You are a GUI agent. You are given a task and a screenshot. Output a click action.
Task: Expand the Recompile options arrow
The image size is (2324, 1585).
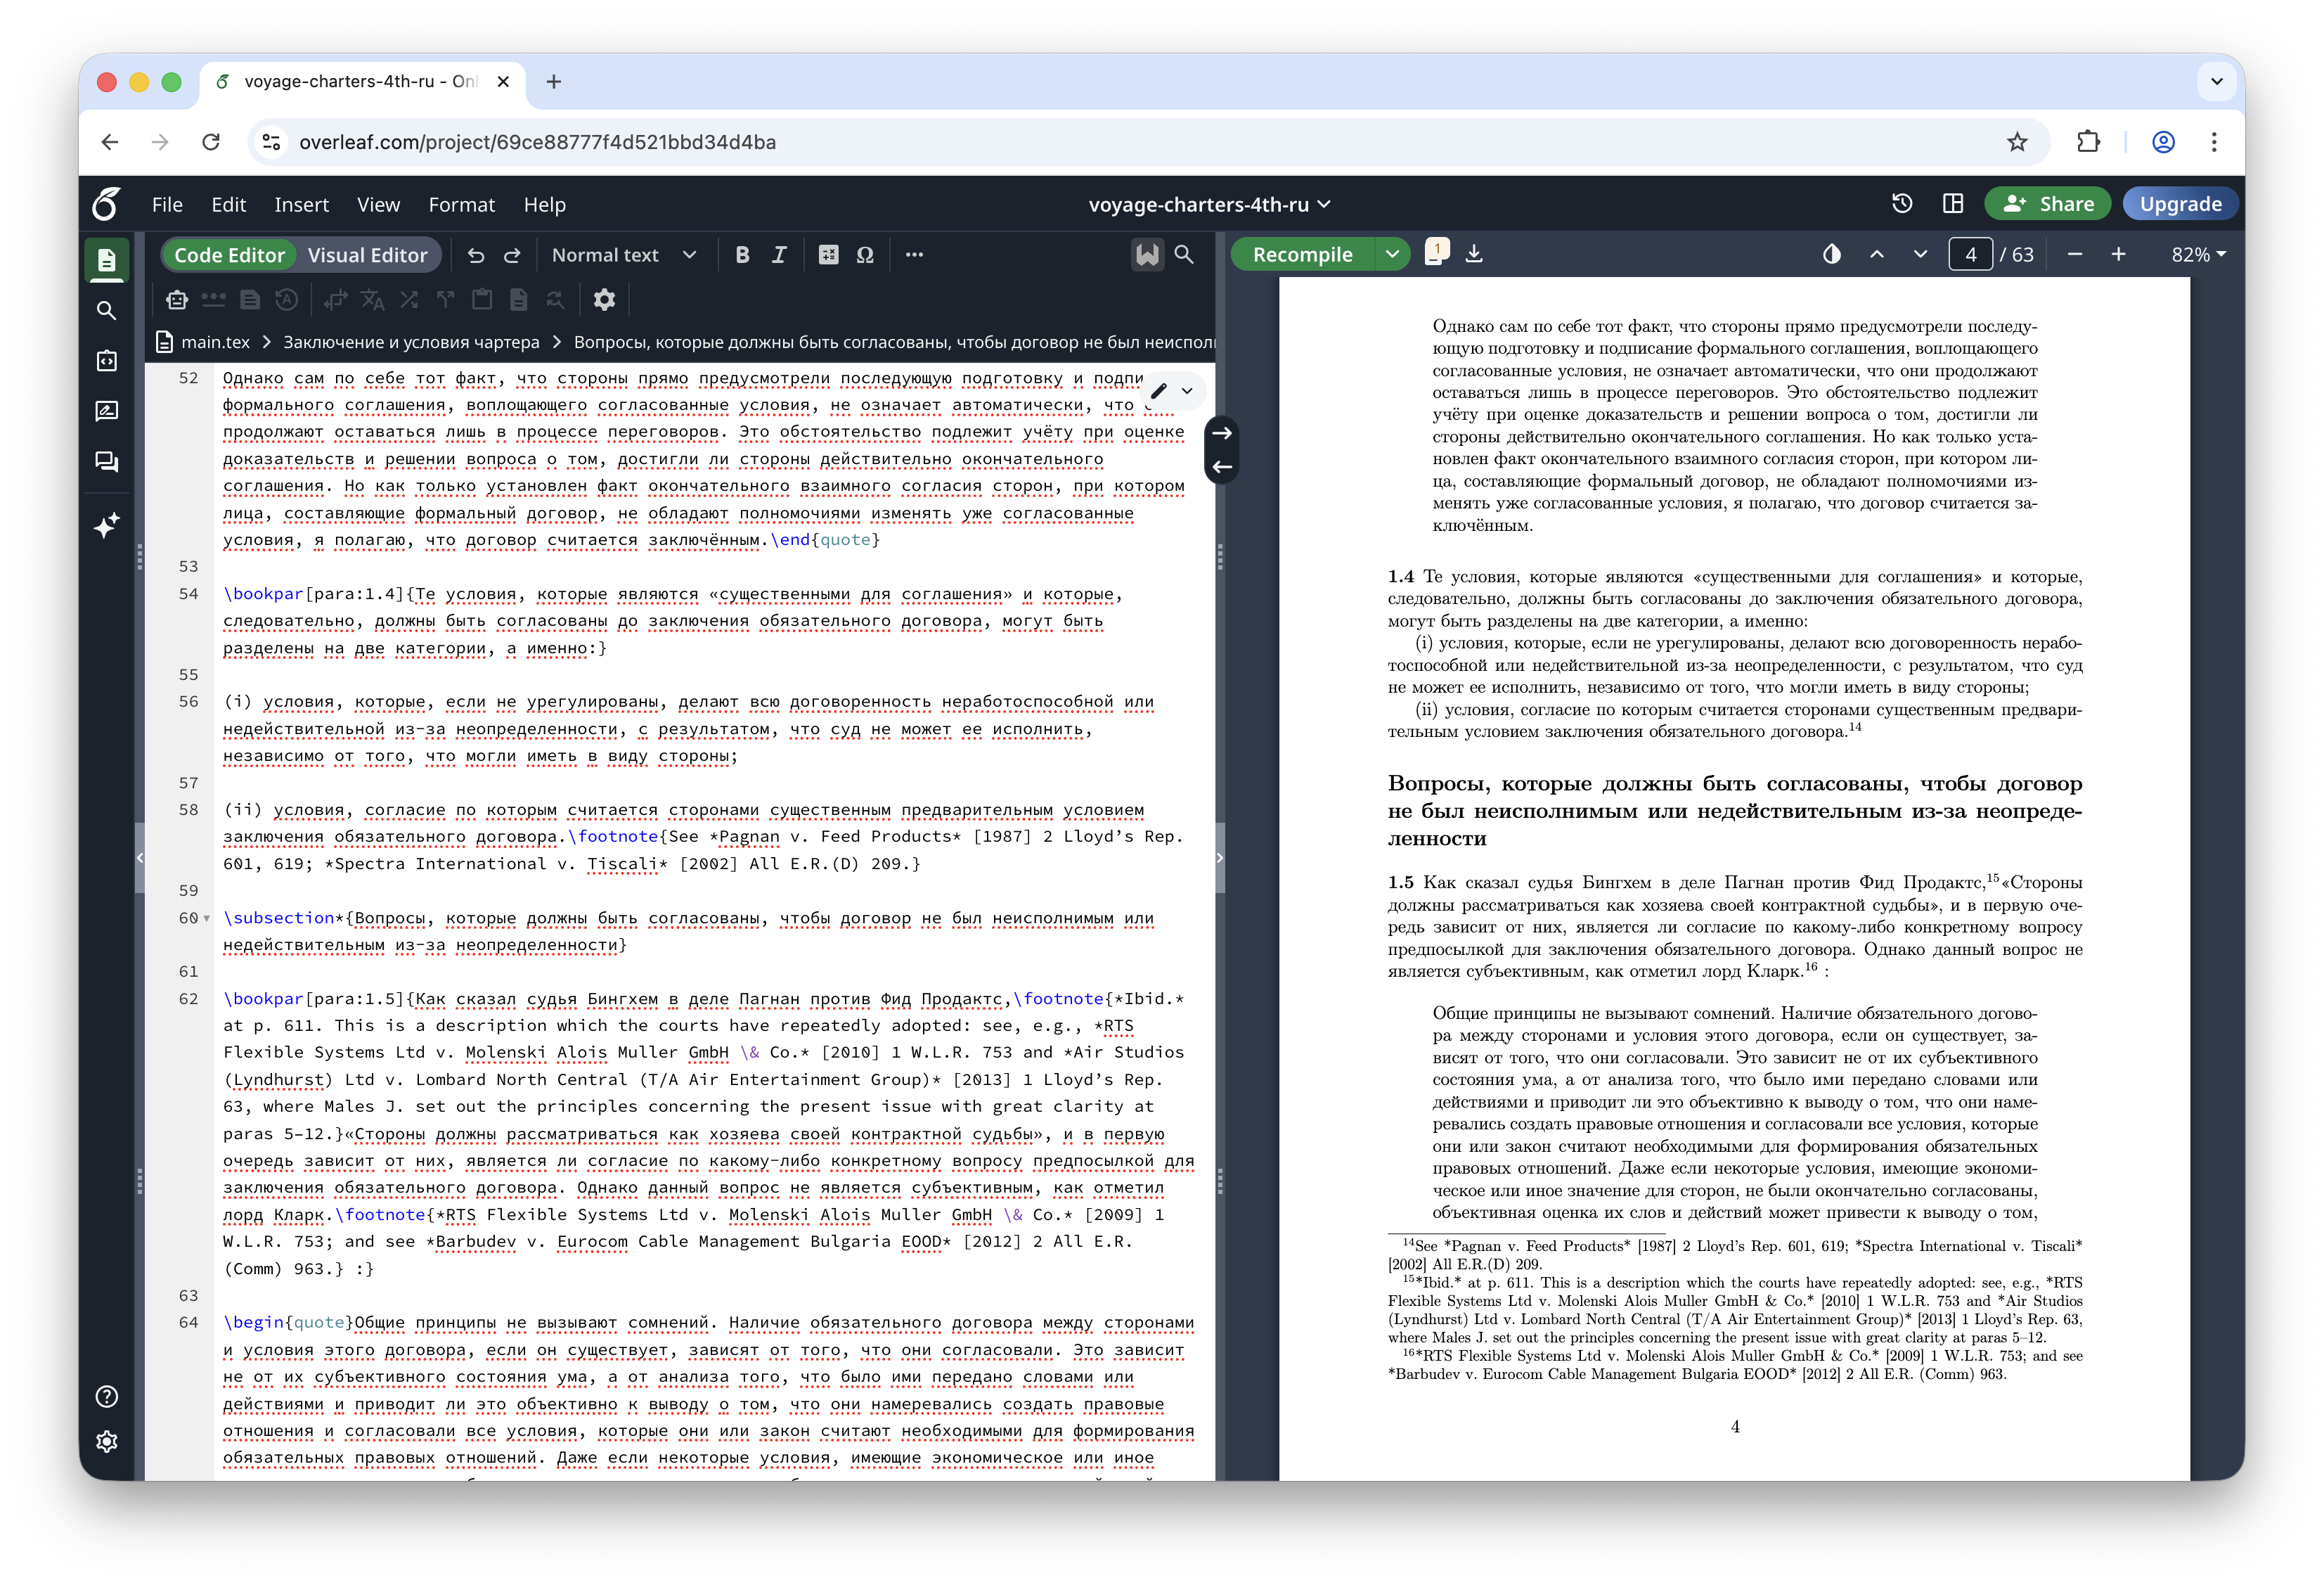tap(1392, 254)
